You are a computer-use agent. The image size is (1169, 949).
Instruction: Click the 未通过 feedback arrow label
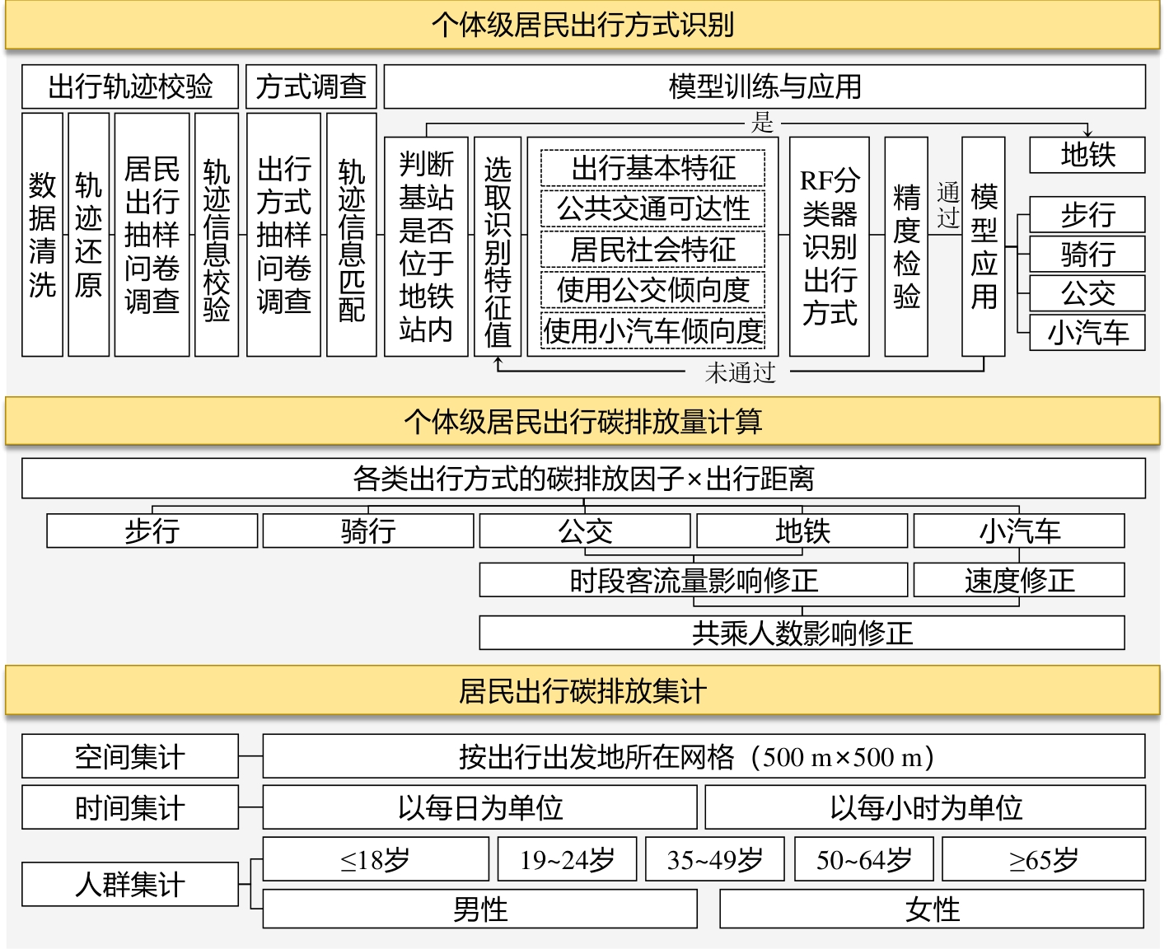pyautogui.click(x=740, y=373)
